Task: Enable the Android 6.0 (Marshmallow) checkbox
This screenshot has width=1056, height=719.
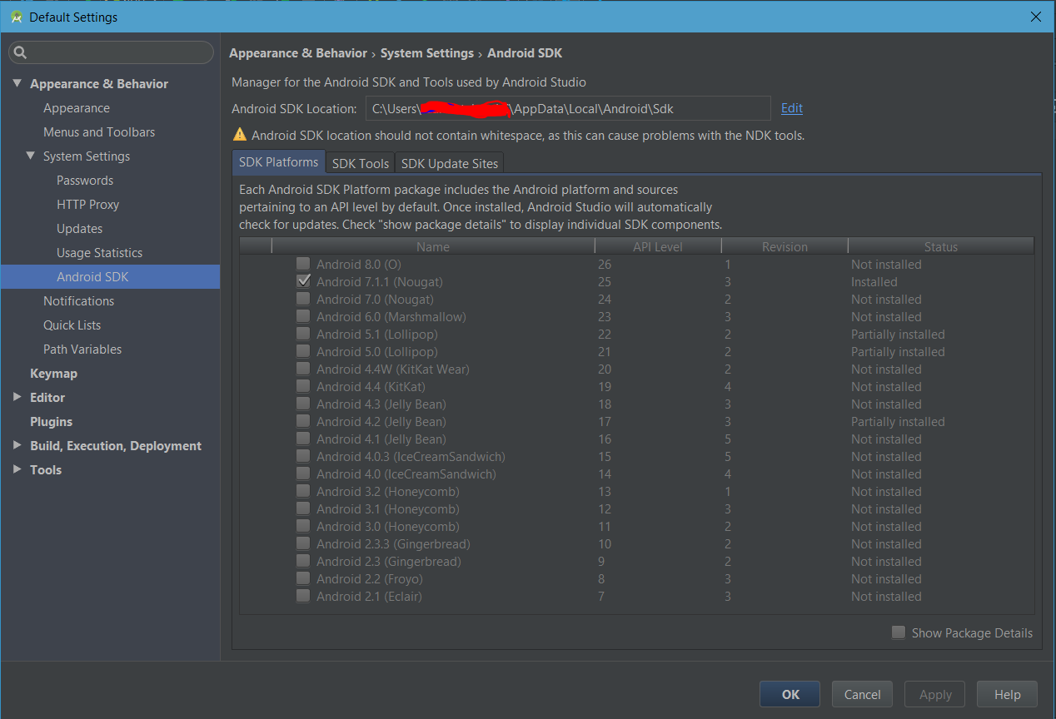Action: click(x=303, y=316)
